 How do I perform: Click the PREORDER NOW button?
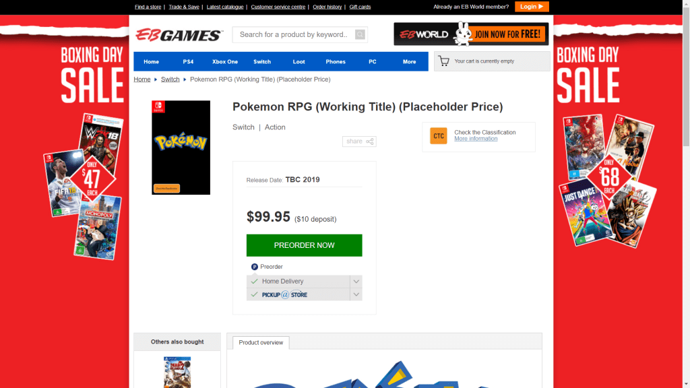304,245
